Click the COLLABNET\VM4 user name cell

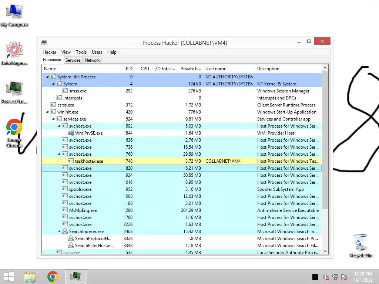223,161
